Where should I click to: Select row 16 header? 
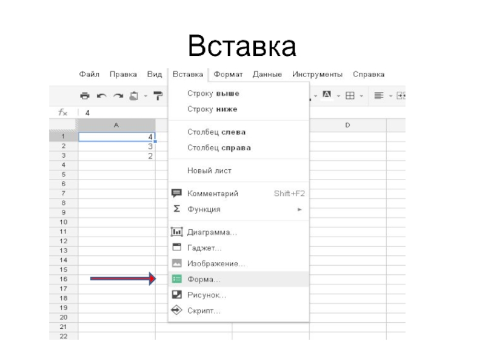(x=64, y=279)
